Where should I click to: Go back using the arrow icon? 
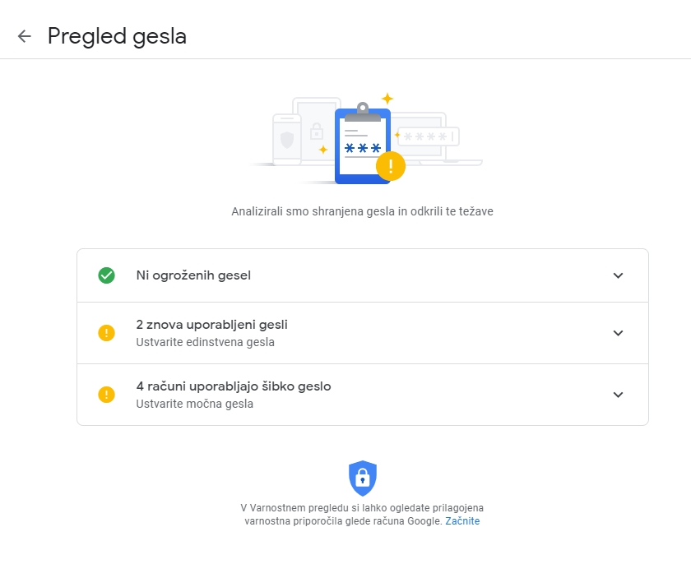[24, 36]
